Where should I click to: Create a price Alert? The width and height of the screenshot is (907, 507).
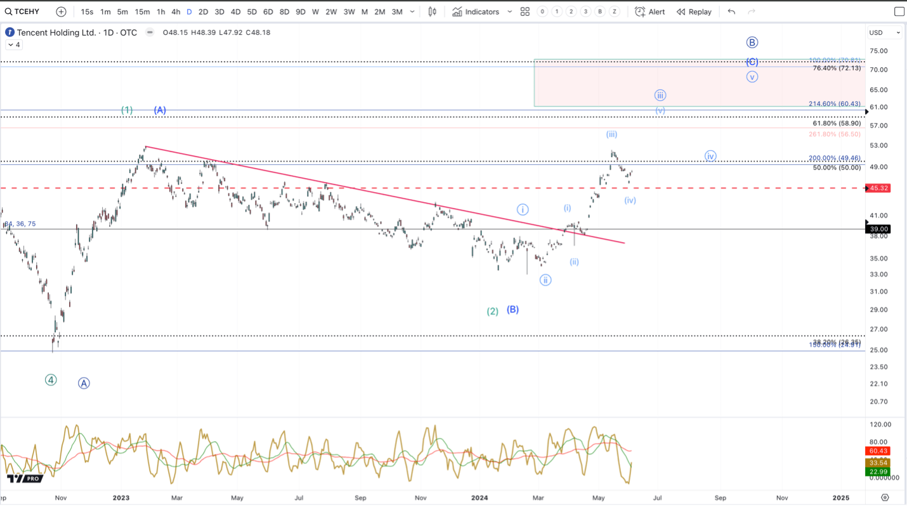pos(650,11)
